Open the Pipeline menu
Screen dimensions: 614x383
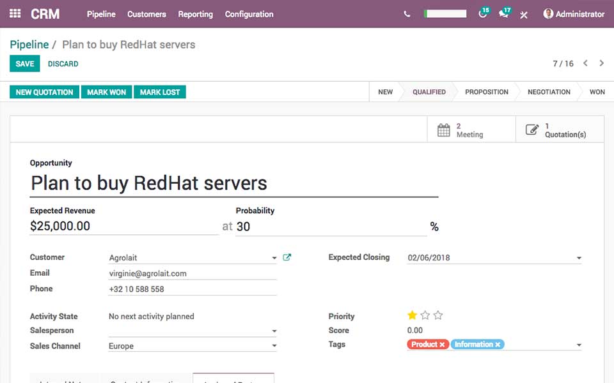pyautogui.click(x=101, y=14)
